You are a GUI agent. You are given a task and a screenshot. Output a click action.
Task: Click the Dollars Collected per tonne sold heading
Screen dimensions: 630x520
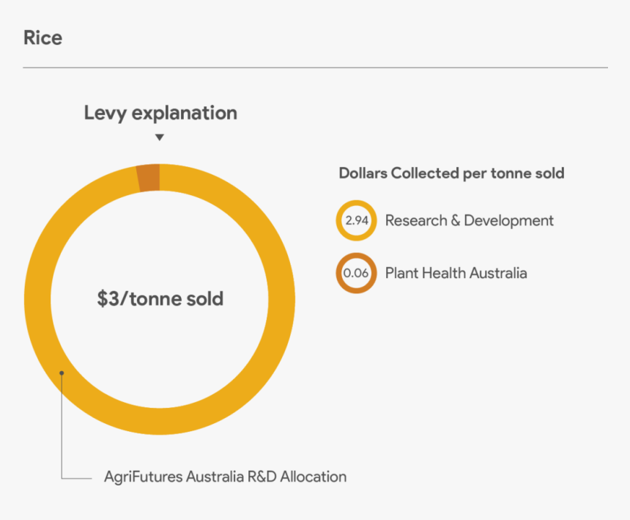click(x=451, y=173)
